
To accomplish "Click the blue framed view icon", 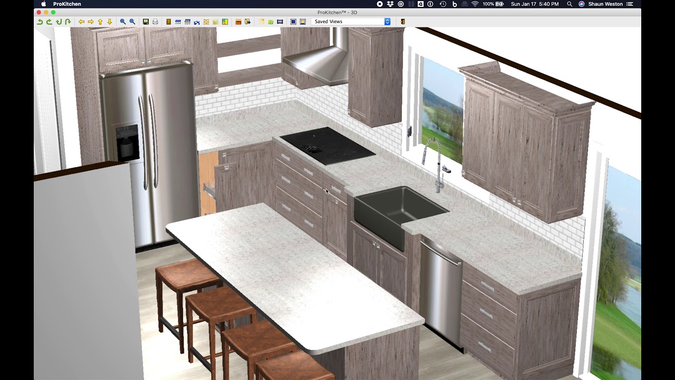I will tap(293, 22).
